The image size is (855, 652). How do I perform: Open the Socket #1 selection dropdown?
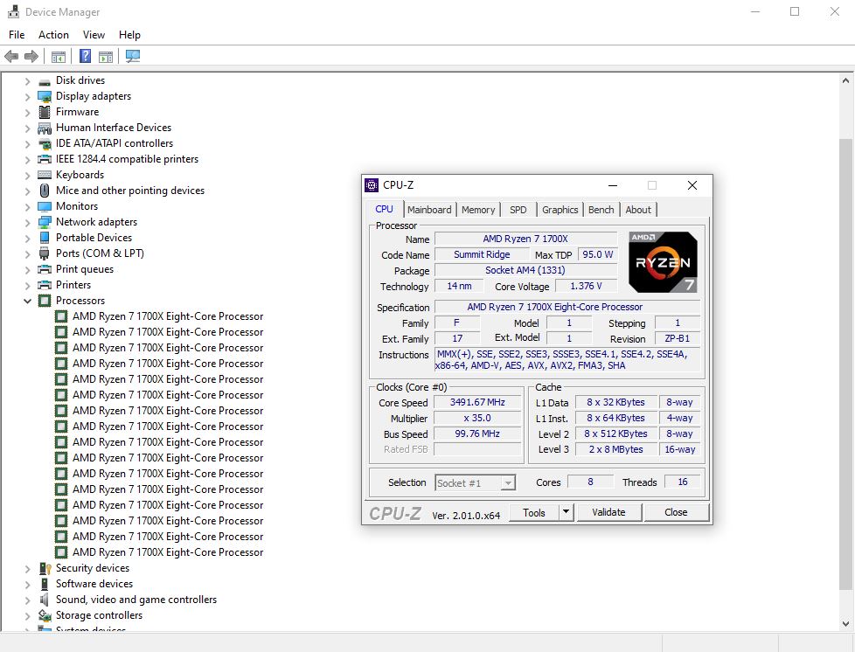click(x=508, y=482)
